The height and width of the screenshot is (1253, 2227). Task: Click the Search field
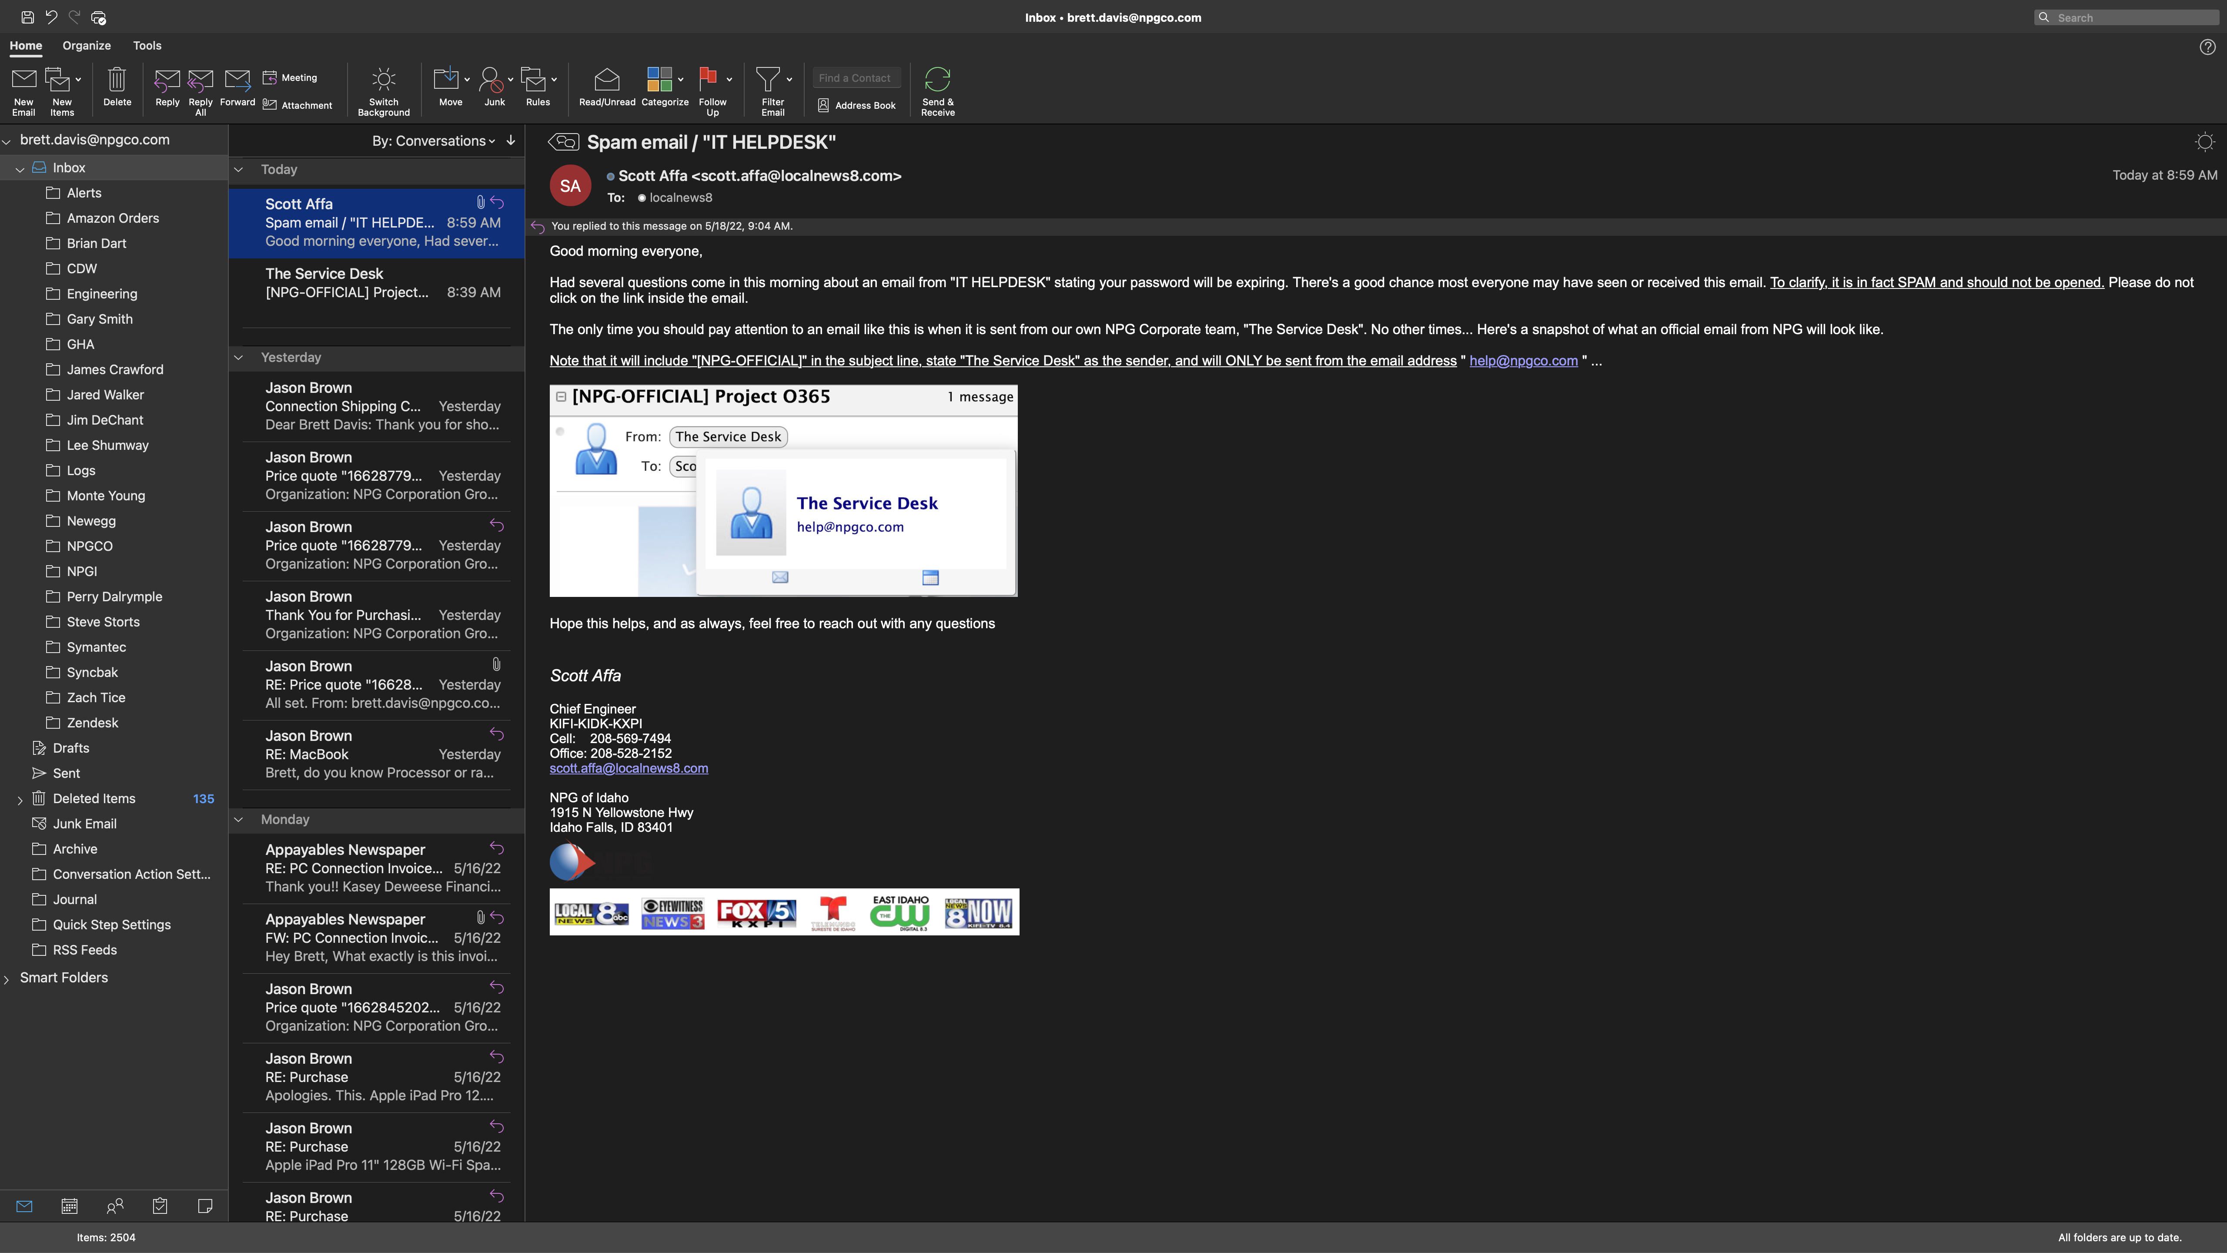(x=2127, y=17)
